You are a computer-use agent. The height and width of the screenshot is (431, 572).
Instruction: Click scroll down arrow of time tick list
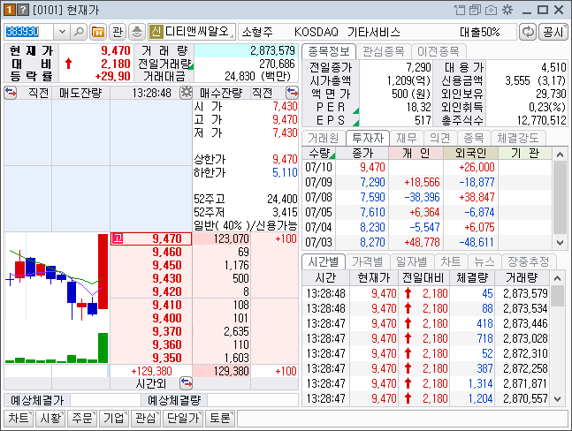coord(557,399)
